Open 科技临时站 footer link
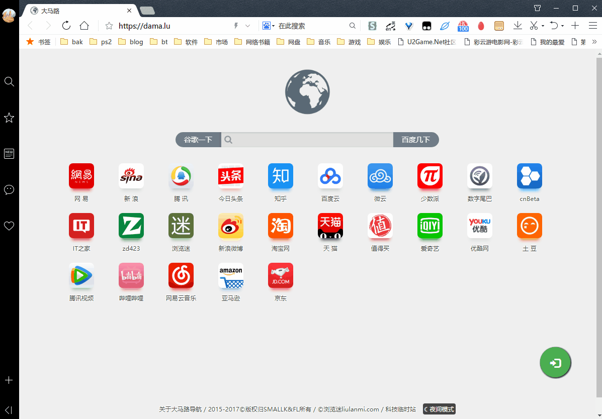Screen dimensions: 602x419 [400, 409]
